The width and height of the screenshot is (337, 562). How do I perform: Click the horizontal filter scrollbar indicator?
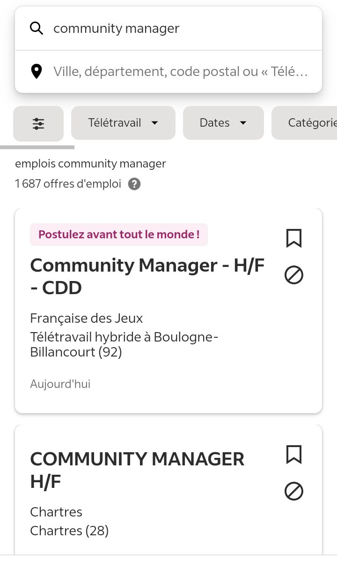pos(37,147)
